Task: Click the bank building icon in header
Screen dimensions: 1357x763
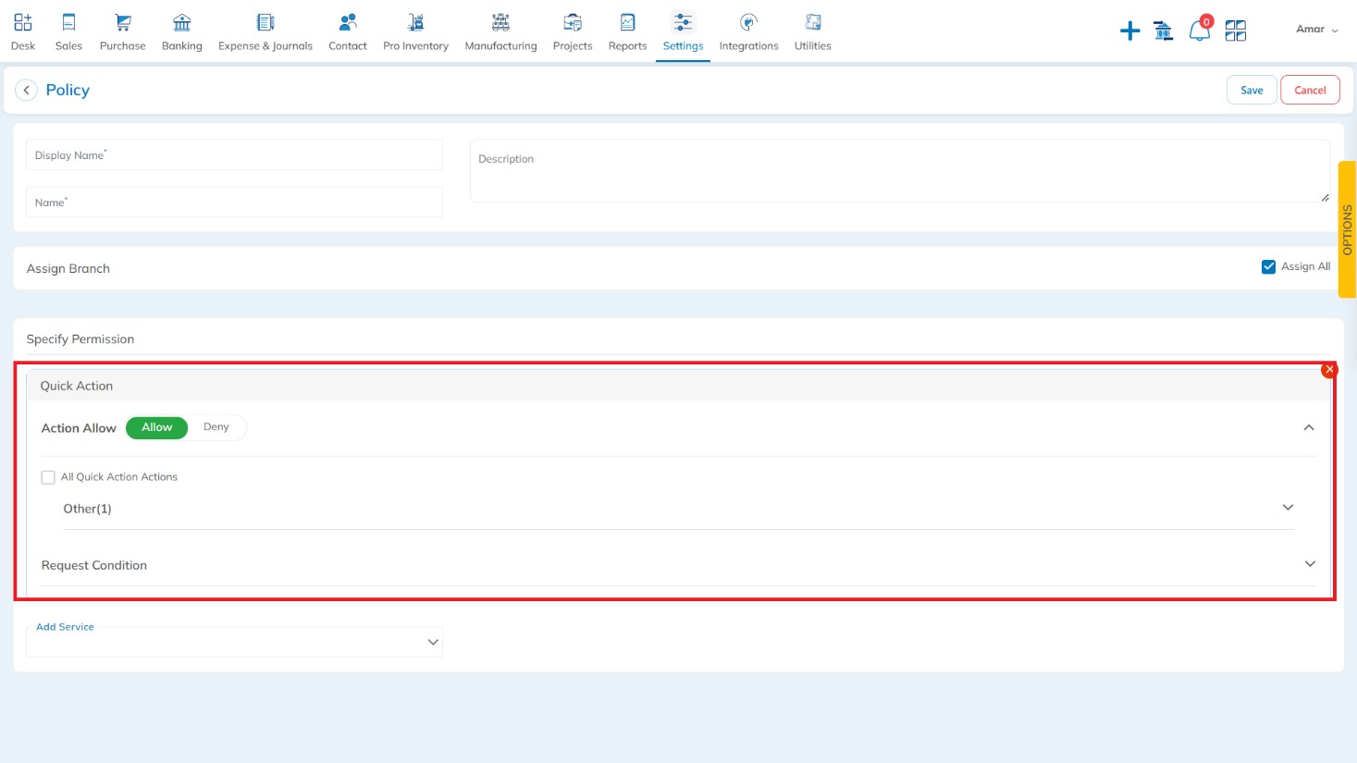Action: 1164,31
